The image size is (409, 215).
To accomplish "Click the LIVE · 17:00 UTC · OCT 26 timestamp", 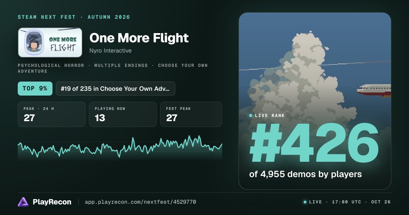I will 350,202.
